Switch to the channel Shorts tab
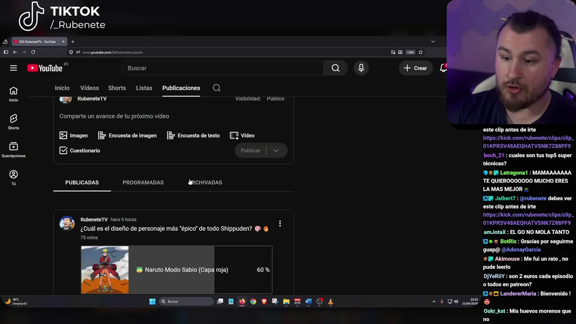 (x=117, y=88)
